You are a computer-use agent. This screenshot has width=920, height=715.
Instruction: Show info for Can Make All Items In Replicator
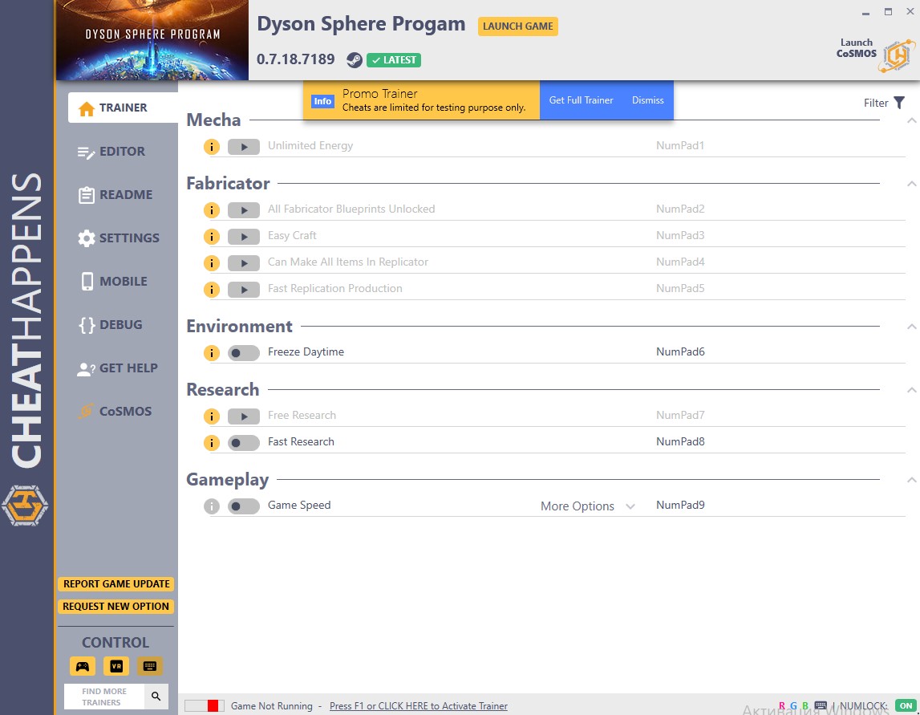(211, 263)
